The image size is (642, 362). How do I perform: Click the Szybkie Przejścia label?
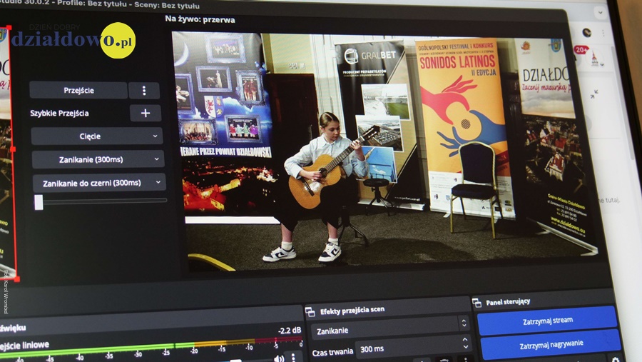coord(59,113)
